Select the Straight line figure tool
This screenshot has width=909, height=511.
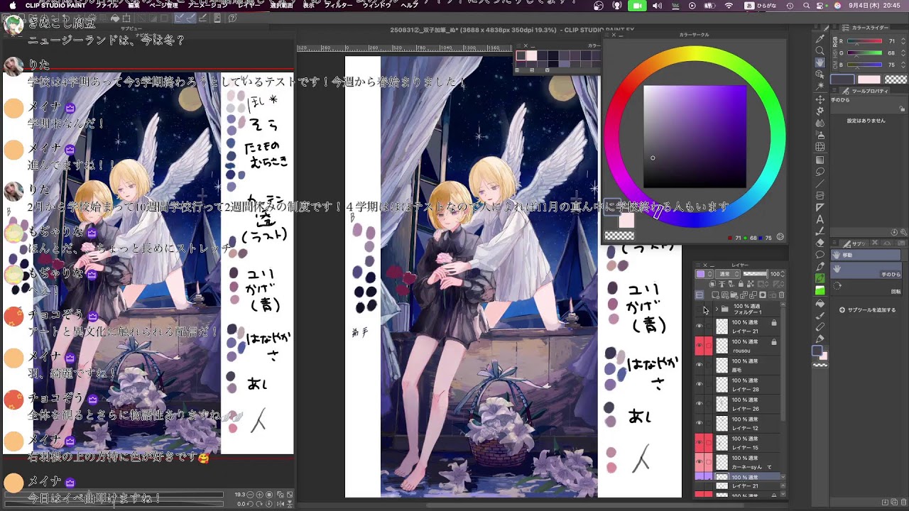tap(820, 183)
